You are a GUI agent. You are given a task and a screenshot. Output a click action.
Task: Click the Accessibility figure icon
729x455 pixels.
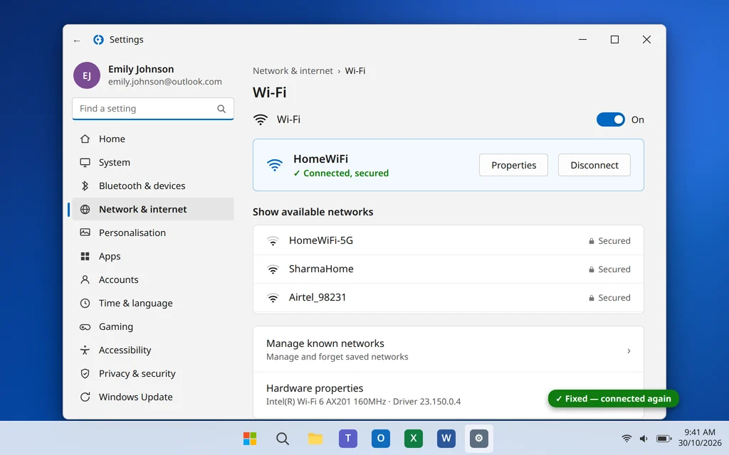point(85,350)
